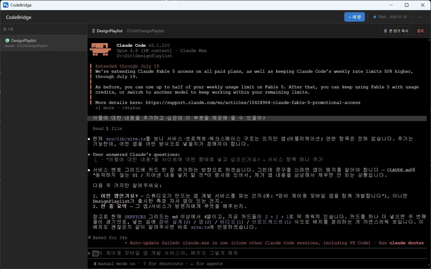The width and height of the screenshot is (431, 269).
Task: Click the CodeBridge title in header bar
Action: pos(18,17)
